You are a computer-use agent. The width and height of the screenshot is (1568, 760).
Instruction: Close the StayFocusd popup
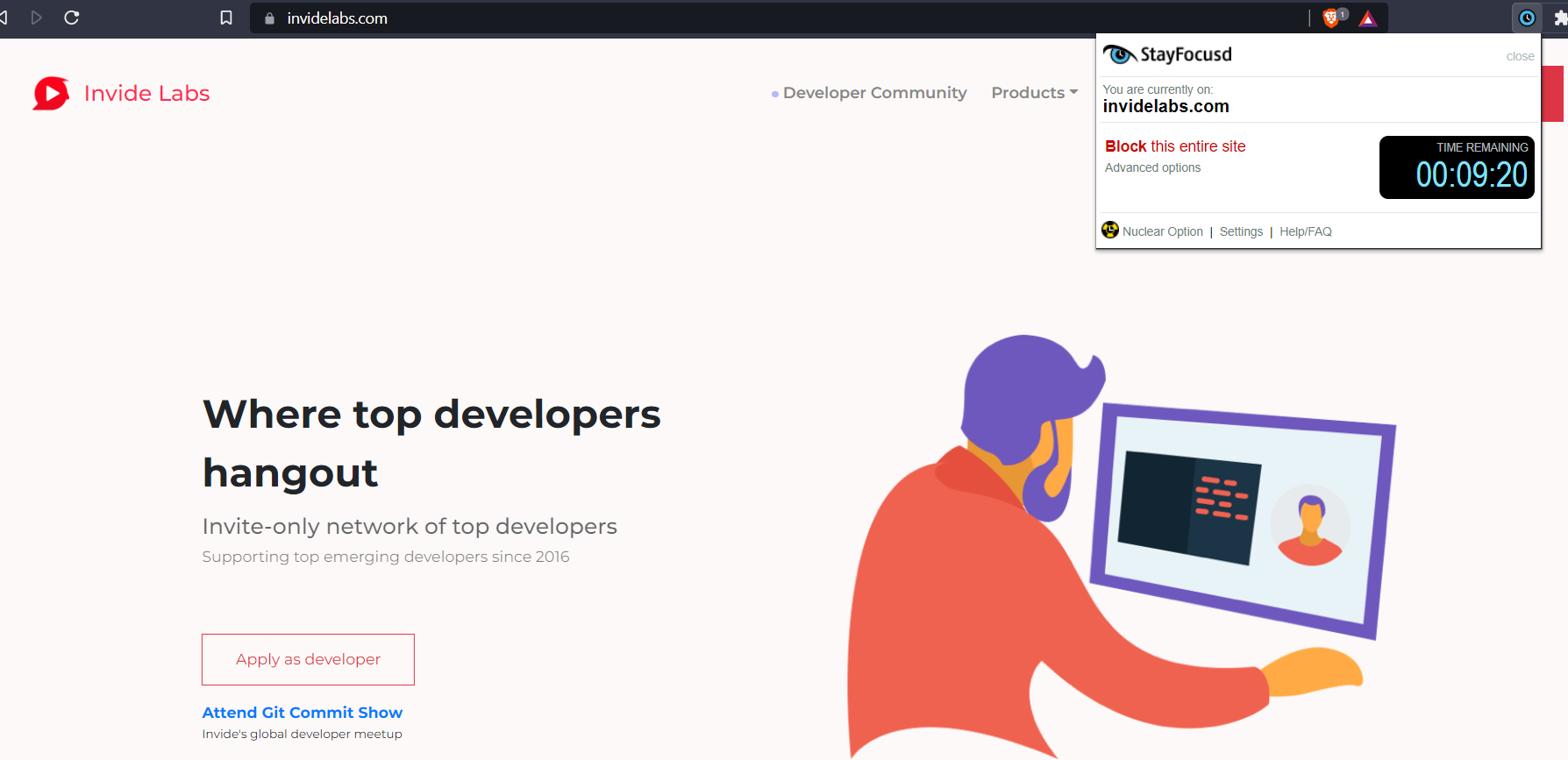tap(1520, 56)
